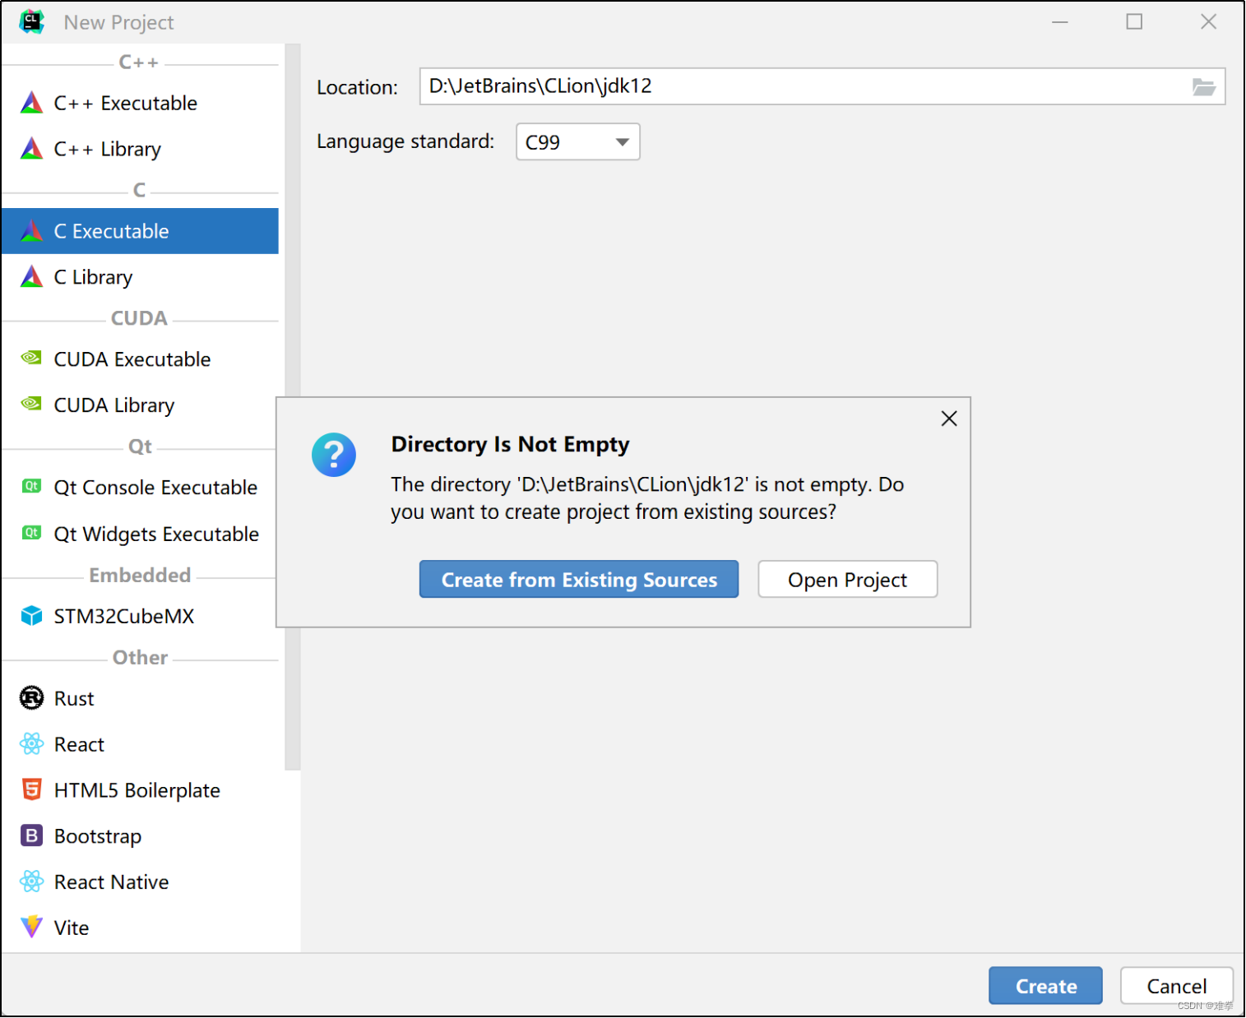Click the Vite lightning icon

click(31, 927)
